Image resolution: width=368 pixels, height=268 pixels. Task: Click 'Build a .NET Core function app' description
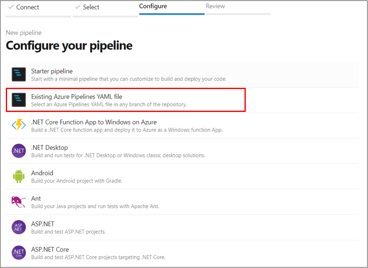tap(127, 130)
